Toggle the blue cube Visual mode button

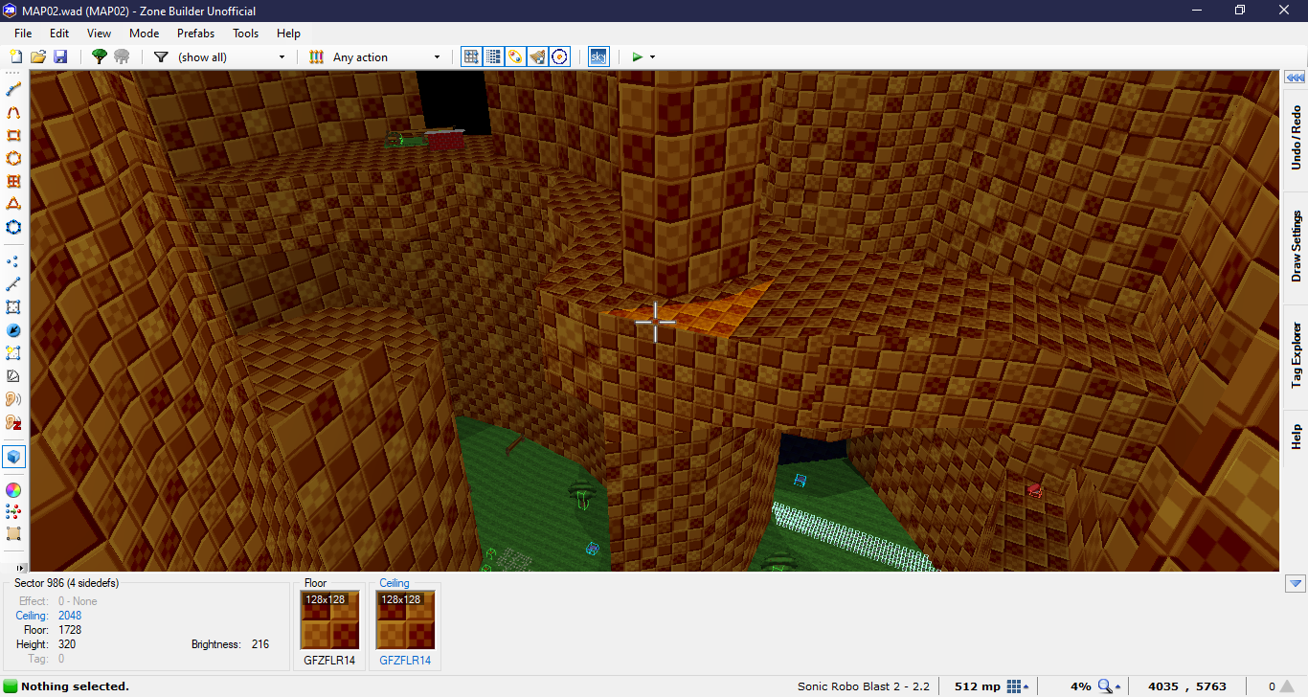click(13, 456)
